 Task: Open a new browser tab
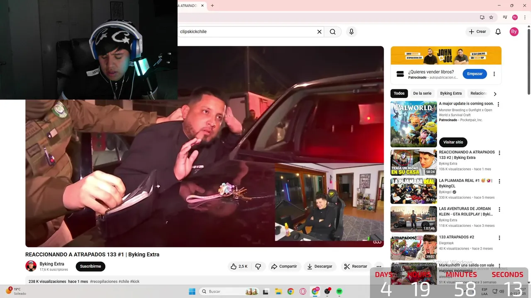(x=212, y=6)
